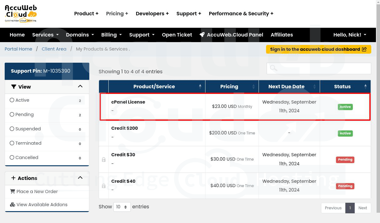Viewport: 380px width, 223px height.
Task: Click the search magnifier icon in the filter box
Action: click(274, 68)
